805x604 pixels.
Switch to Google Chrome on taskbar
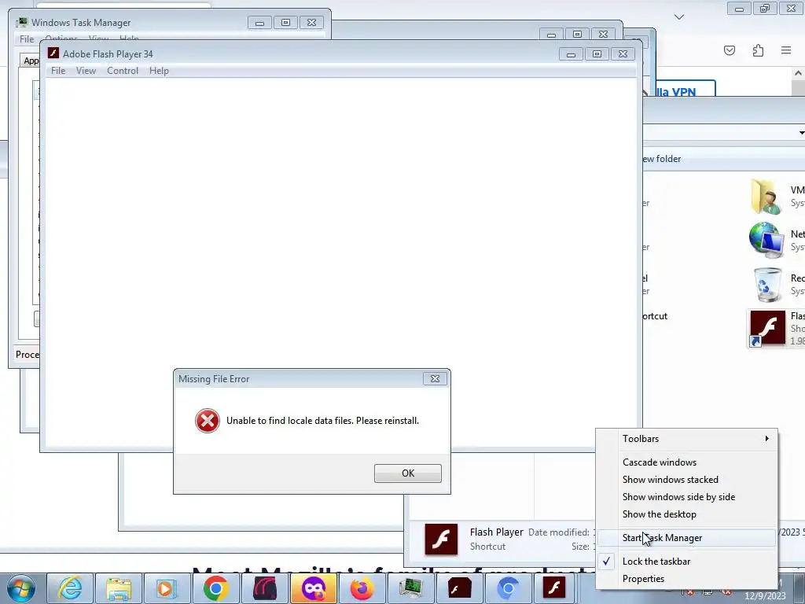point(215,588)
